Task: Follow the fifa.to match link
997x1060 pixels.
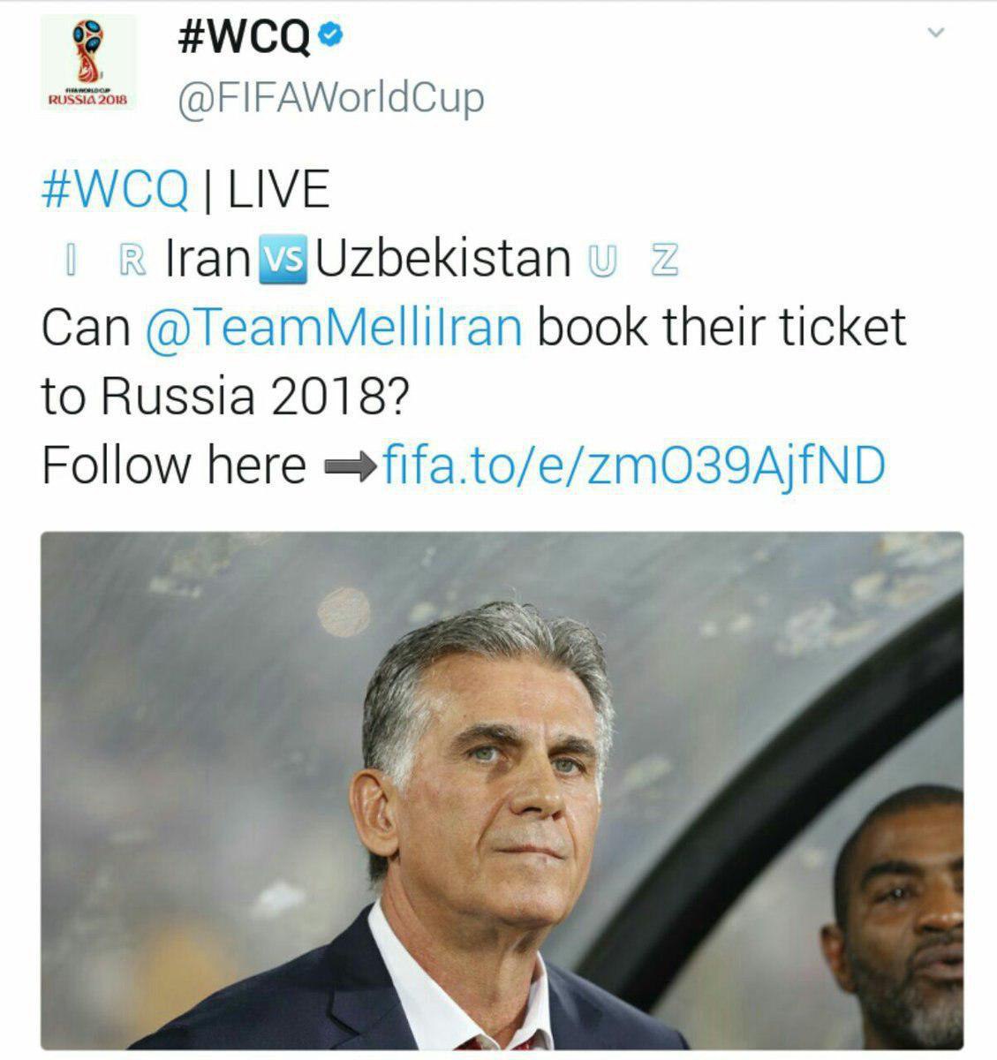Action: [633, 465]
